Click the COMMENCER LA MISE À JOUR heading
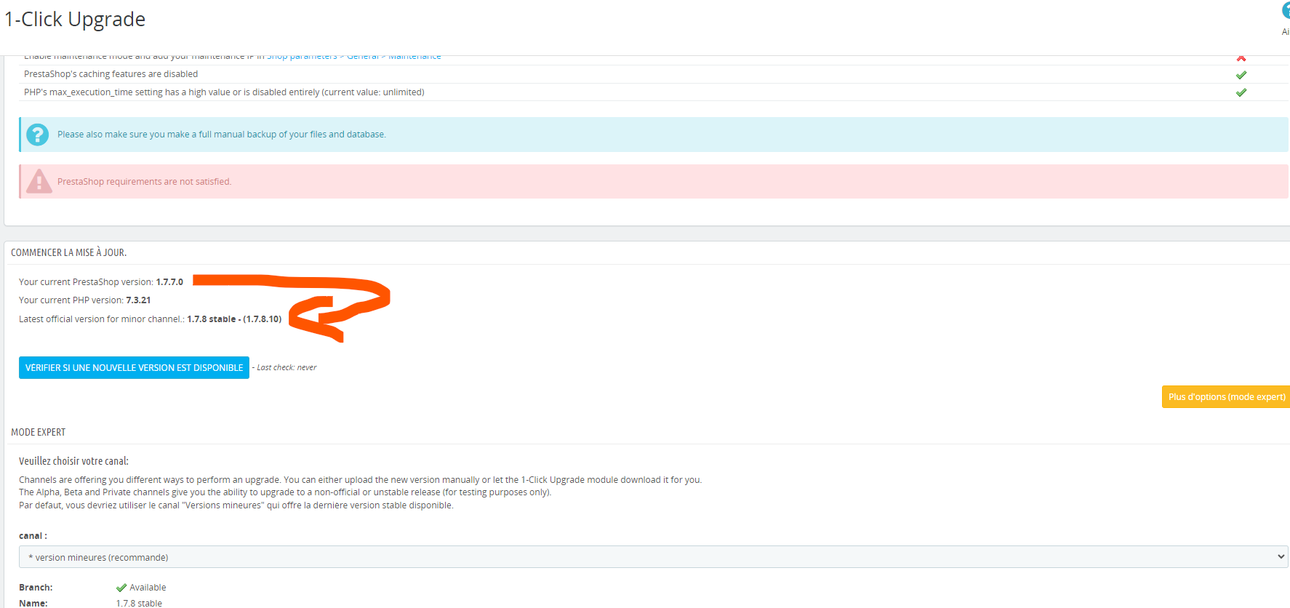Screen dimensions: 1290x608 click(69, 252)
